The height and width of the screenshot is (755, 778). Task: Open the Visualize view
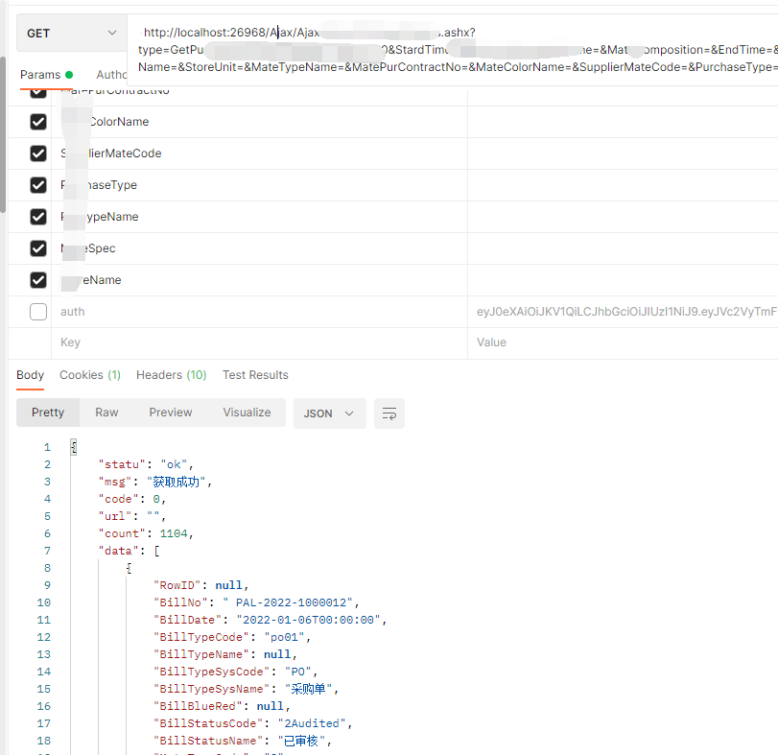point(247,413)
